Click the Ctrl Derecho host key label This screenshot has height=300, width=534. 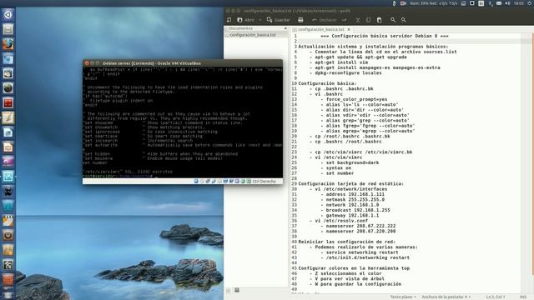click(264, 182)
